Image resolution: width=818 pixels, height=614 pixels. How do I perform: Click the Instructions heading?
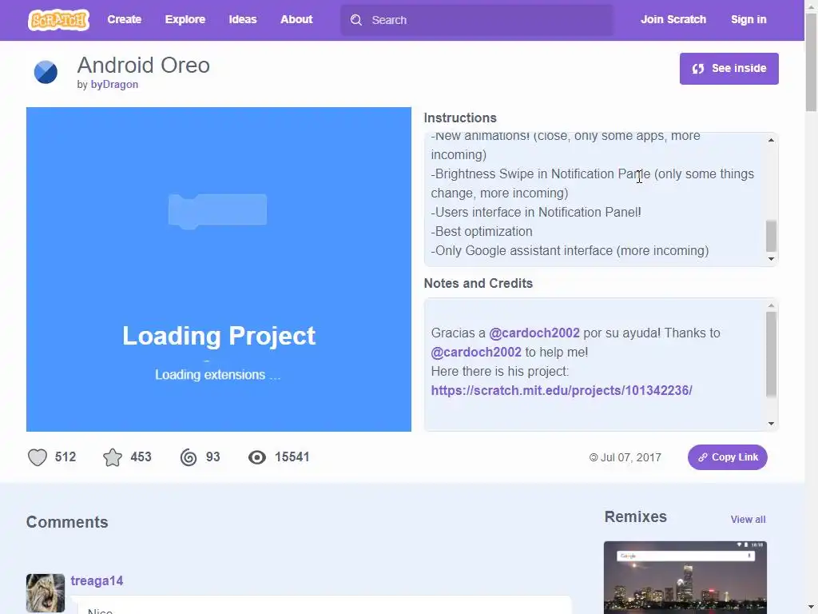click(460, 118)
